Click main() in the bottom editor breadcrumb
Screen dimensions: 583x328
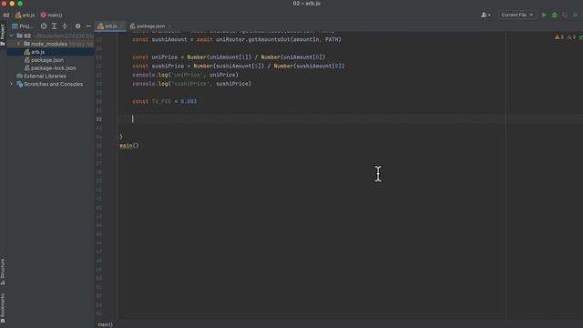pyautogui.click(x=106, y=324)
